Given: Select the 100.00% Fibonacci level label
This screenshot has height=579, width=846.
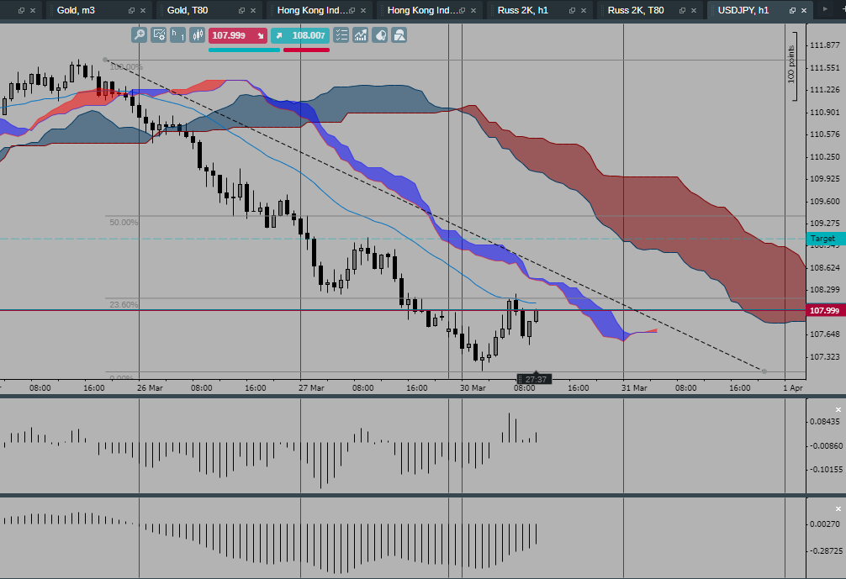Looking at the screenshot, I should click(126, 67).
